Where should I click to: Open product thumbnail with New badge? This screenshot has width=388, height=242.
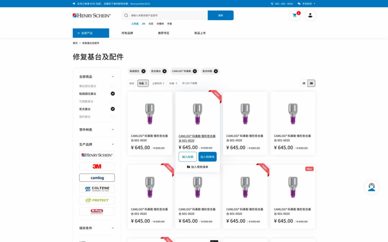[x=293, y=187]
